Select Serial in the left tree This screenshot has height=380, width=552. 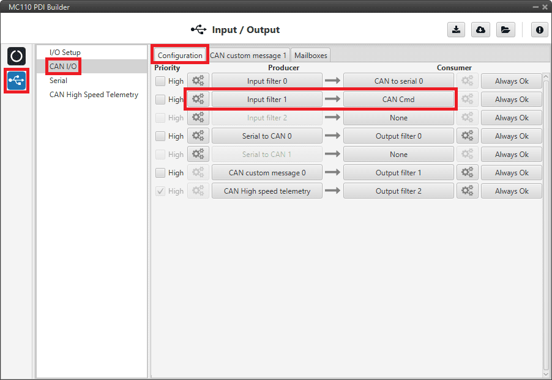coord(59,81)
